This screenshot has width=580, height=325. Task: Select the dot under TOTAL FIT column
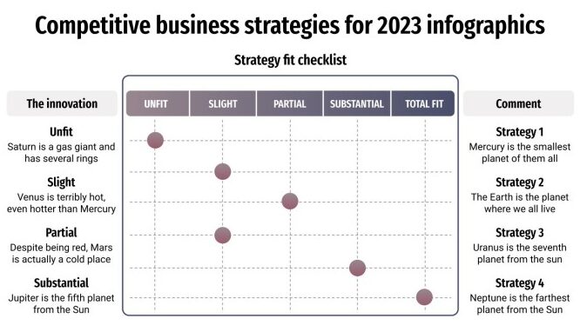click(x=424, y=297)
